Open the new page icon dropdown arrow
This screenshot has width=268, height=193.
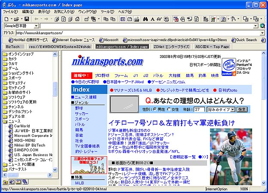coord(12,19)
